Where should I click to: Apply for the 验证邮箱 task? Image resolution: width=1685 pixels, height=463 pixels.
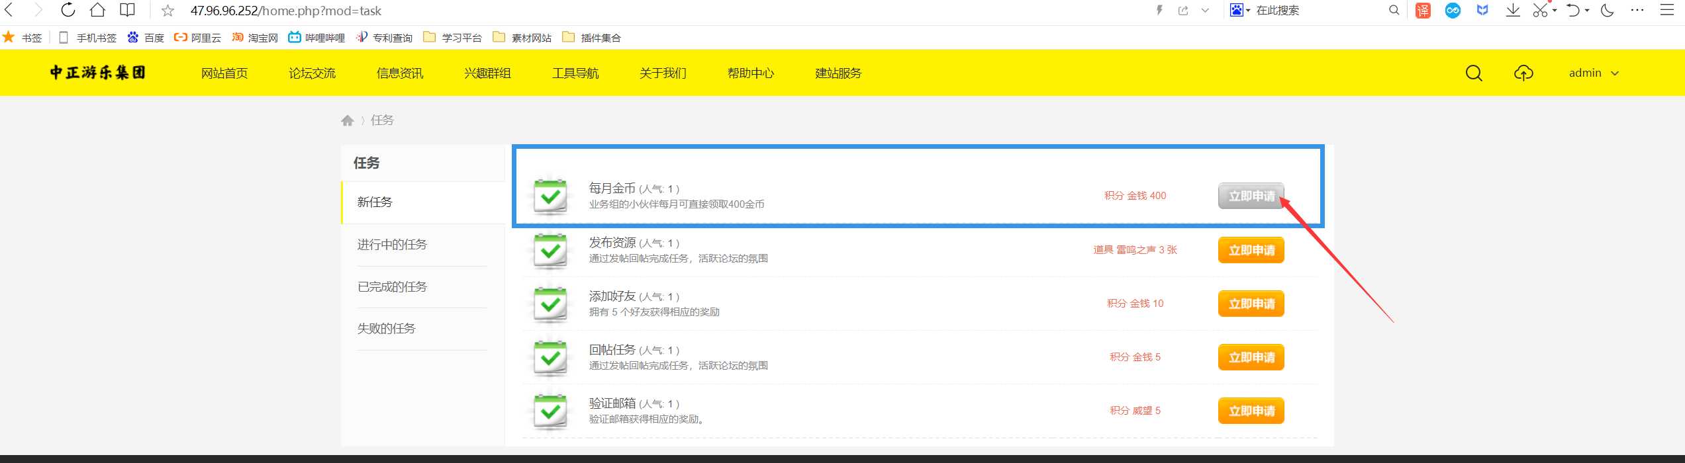coord(1251,411)
